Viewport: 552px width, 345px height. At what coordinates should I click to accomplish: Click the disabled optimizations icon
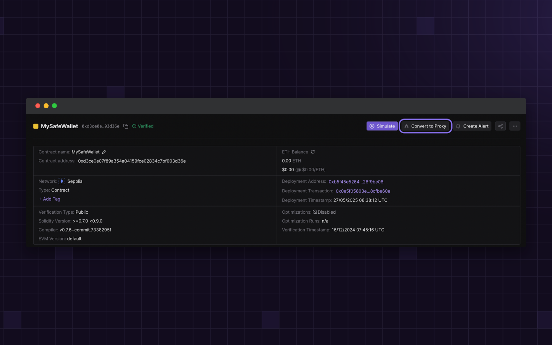(315, 212)
